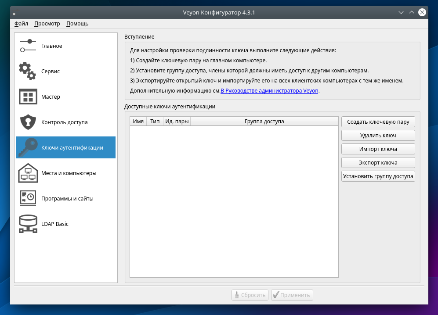Viewport: 438px width, 315px height.
Task: Minimize the Veyon Configurator window
Action: coord(401,12)
